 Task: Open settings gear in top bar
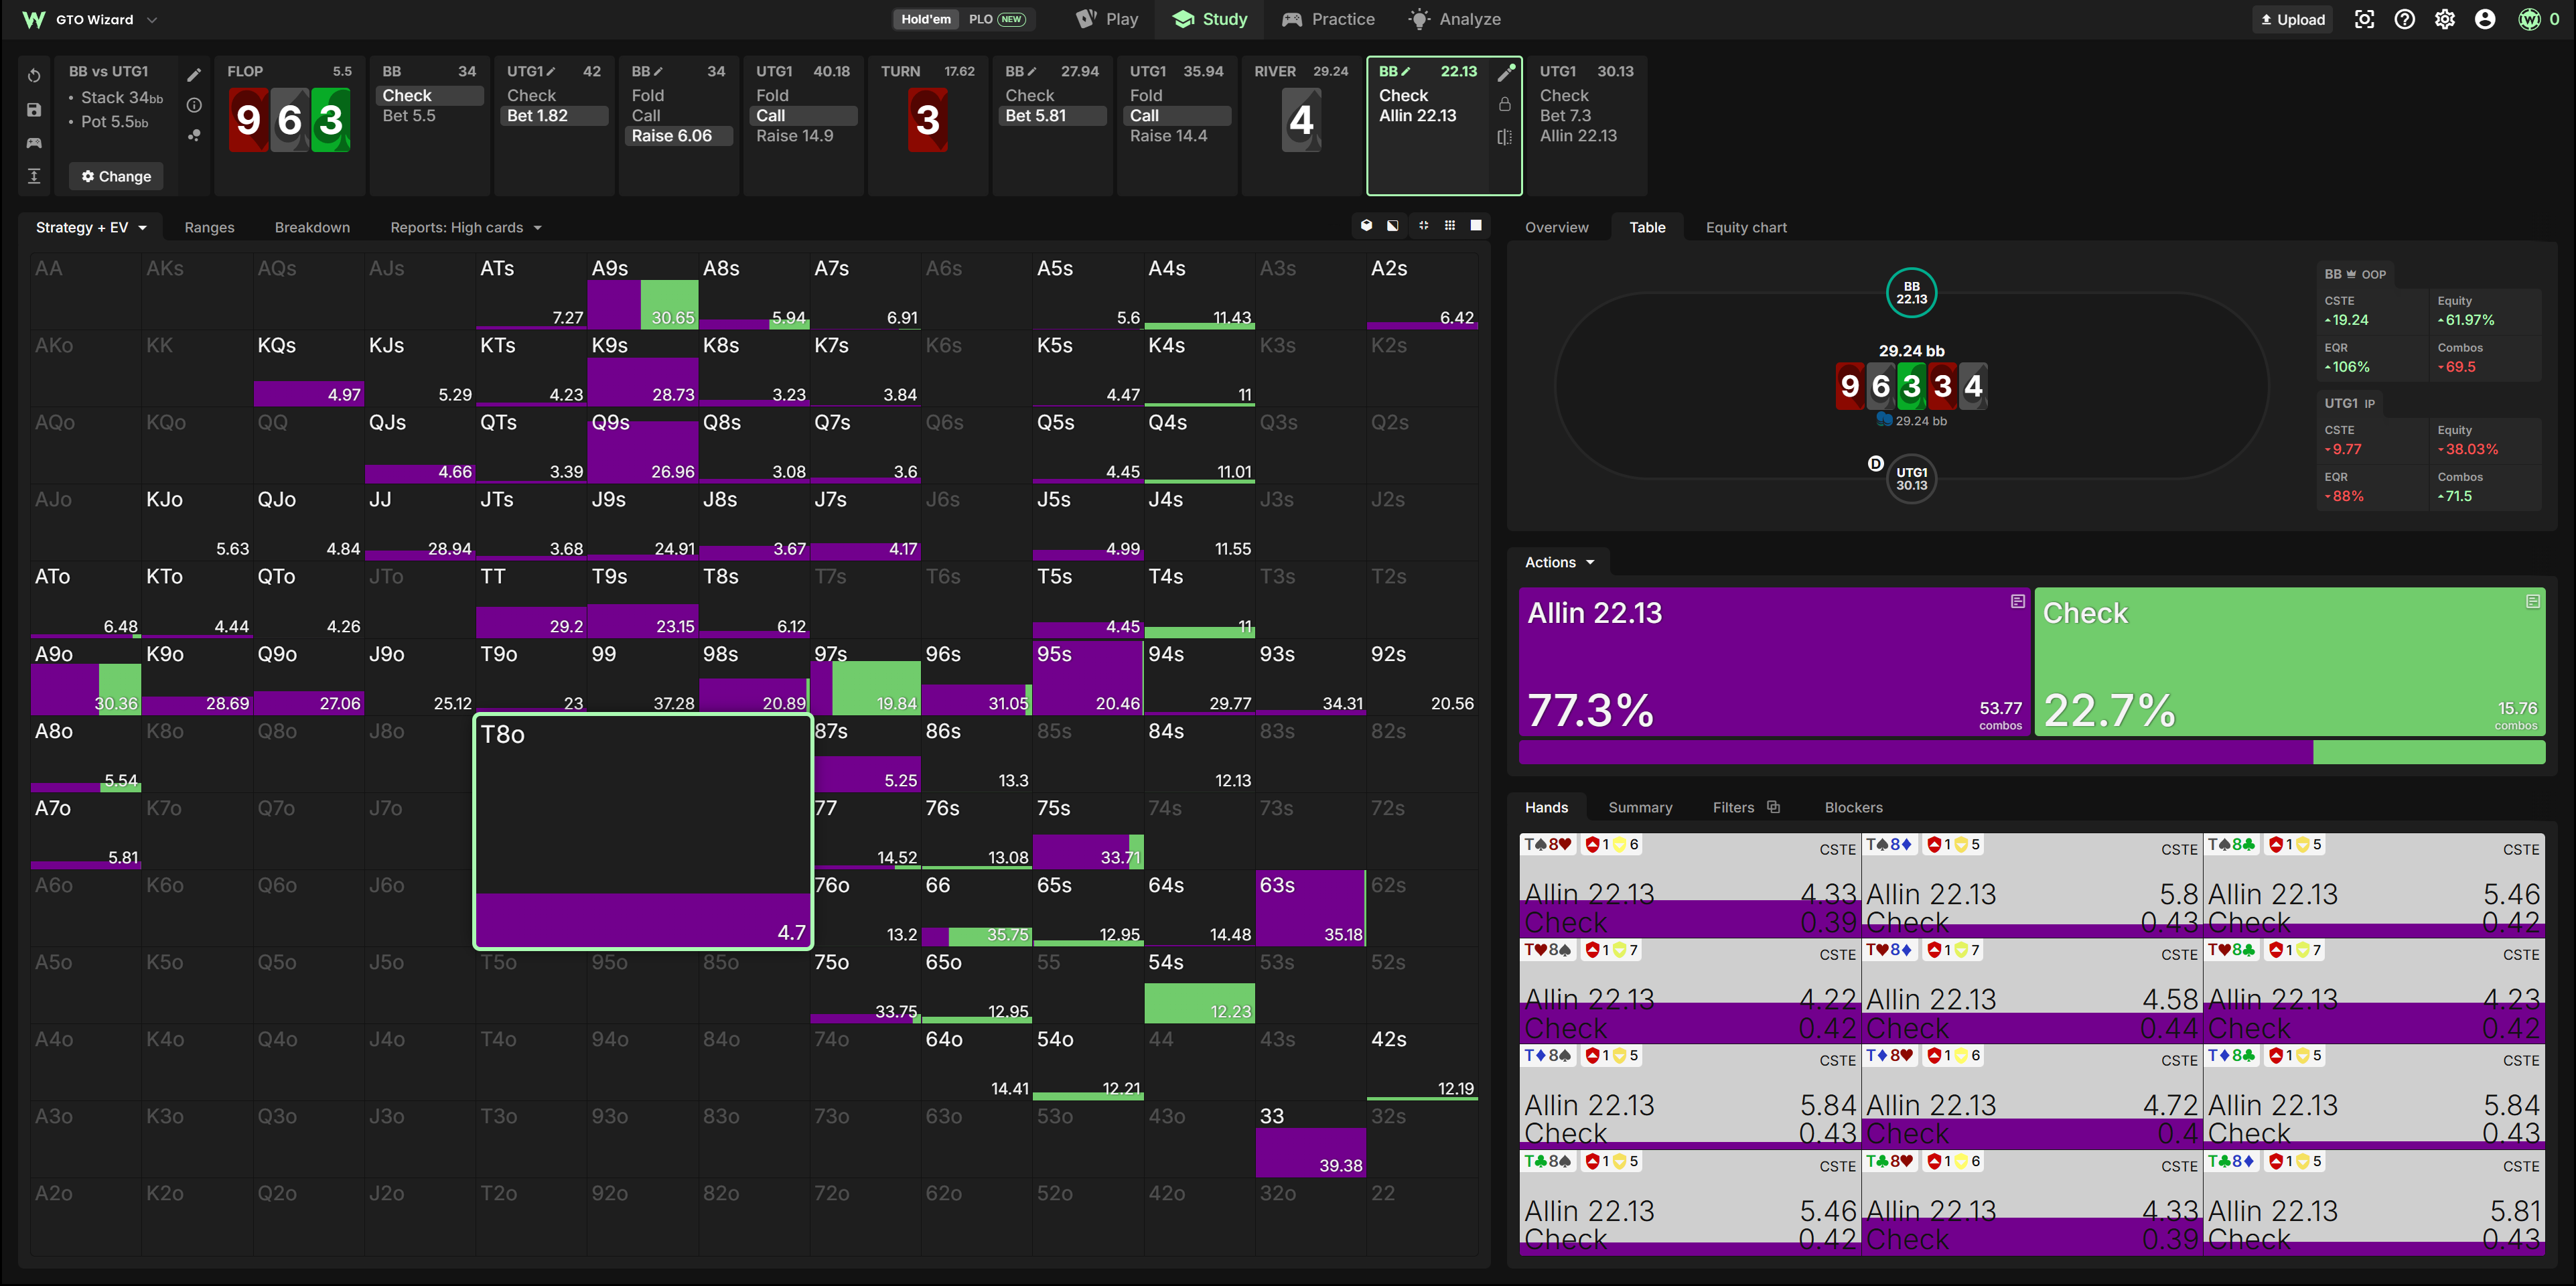tap(2445, 19)
